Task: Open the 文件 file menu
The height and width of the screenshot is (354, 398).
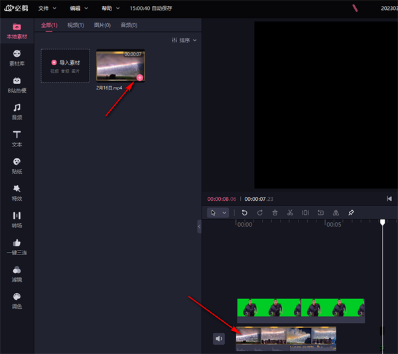Action: 47,9
